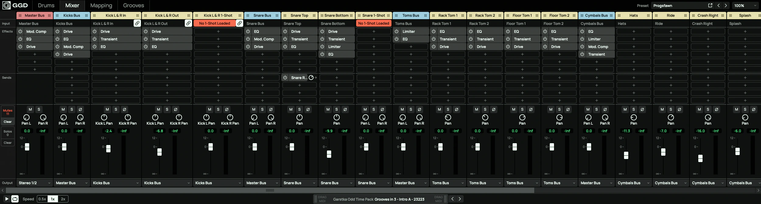Click the drag handle on Hats channel header
761x204 pixels.
click(x=619, y=16)
